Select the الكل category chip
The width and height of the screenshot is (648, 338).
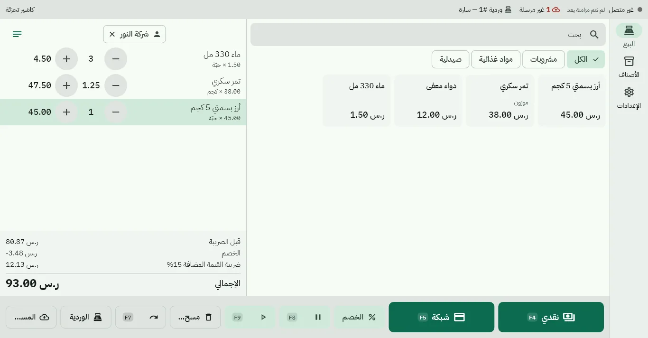[586, 59]
